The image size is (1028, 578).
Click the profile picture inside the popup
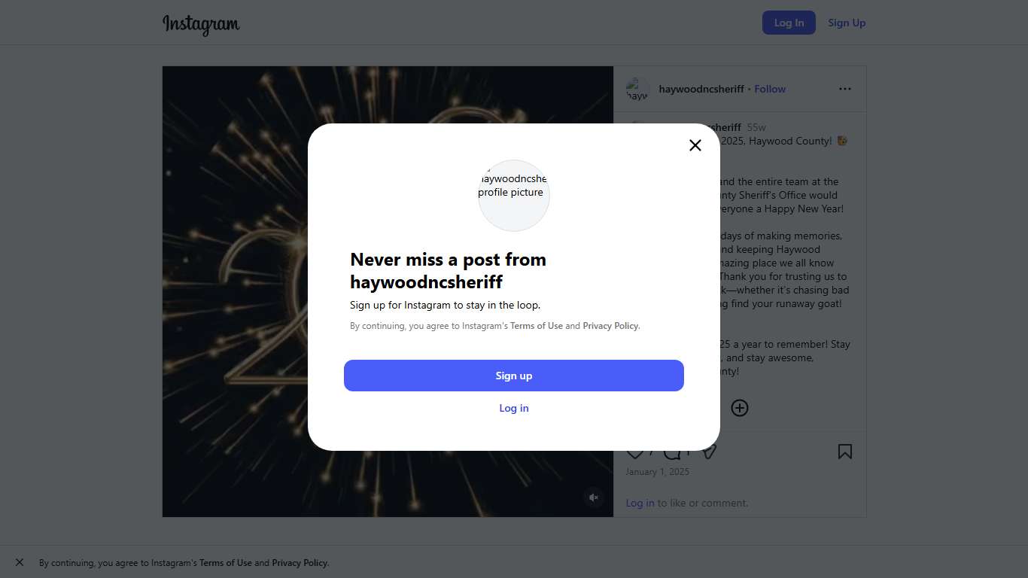(x=514, y=195)
